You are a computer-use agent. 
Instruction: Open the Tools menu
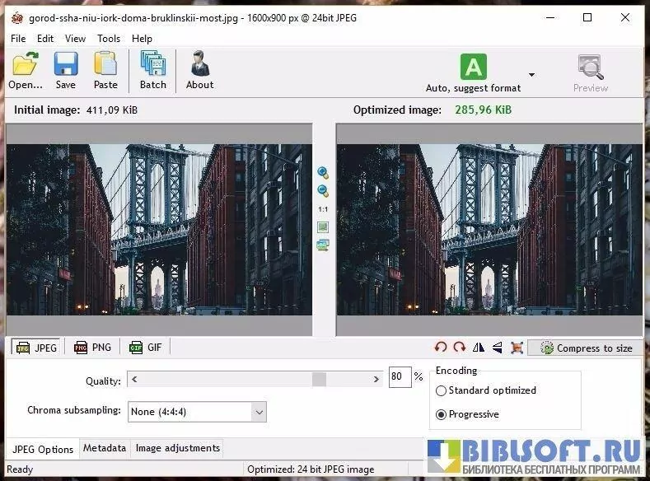point(108,38)
